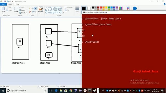Image resolution: width=166 pixels, height=93 pixels.
Task: Select the Magnifier tool
Action: (35, 12)
